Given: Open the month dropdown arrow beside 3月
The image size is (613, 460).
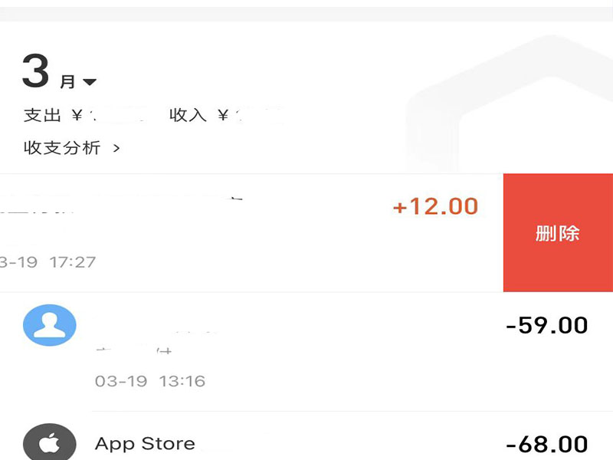Looking at the screenshot, I should [90, 82].
